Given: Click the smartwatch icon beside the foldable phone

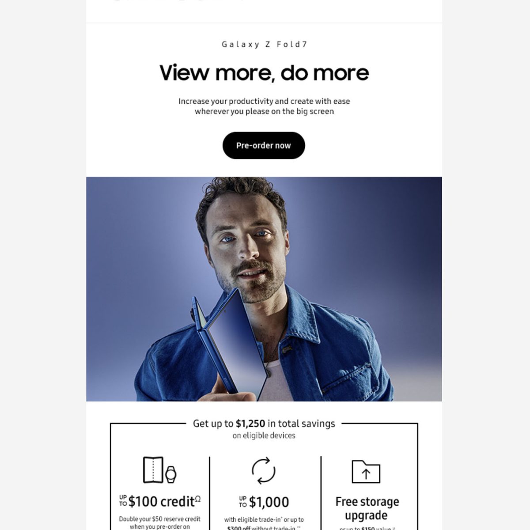Looking at the screenshot, I should click(x=170, y=474).
